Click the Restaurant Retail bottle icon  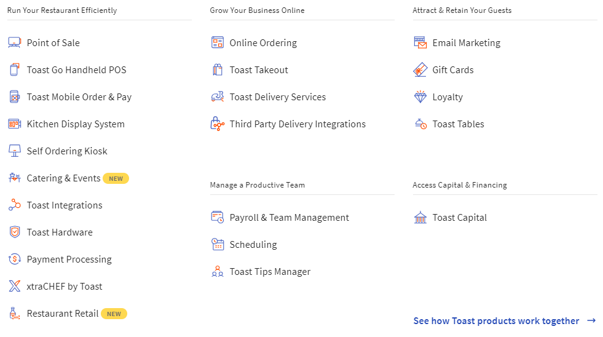coord(15,313)
